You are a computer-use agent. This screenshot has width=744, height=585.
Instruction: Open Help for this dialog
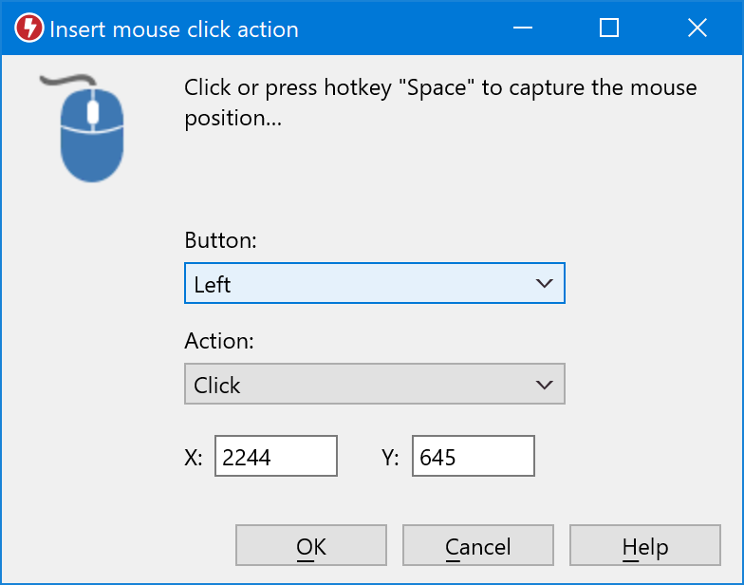click(644, 546)
